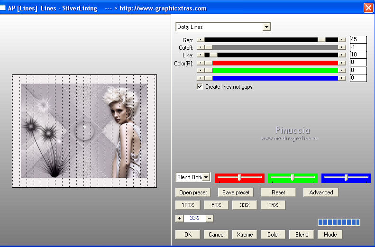Image resolution: width=375 pixels, height=247 pixels.
Task: Click the blue color slider track
Action: tap(271, 78)
